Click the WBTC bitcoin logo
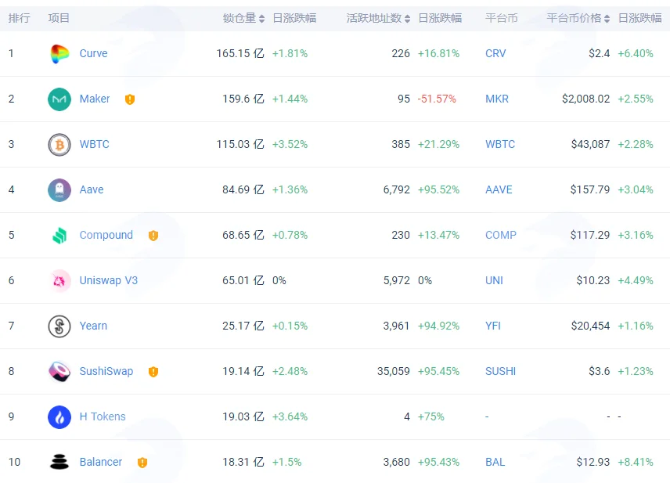670x483 pixels. click(x=59, y=145)
